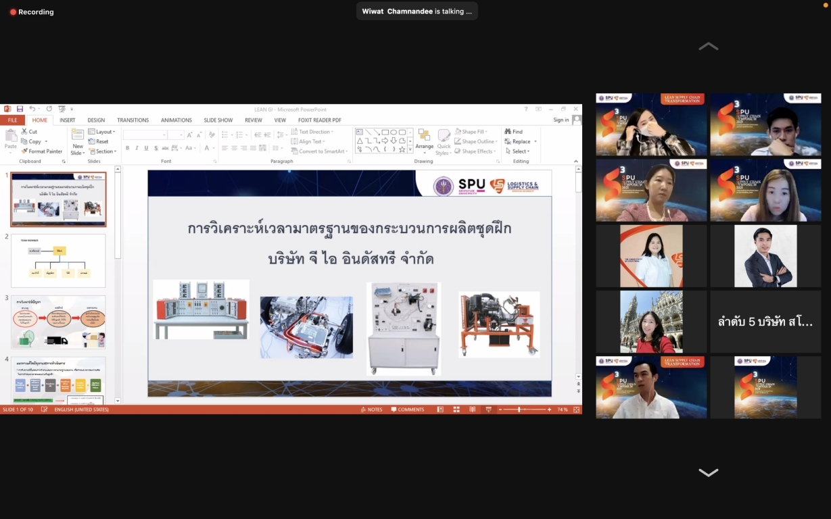Image resolution: width=831 pixels, height=519 pixels.
Task: Open the Section dropdown
Action: [x=102, y=151]
